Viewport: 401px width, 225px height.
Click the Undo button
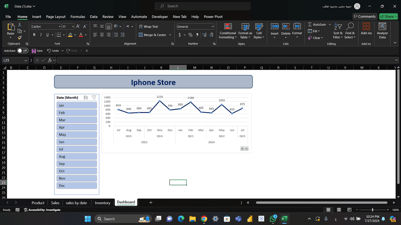[53, 51]
